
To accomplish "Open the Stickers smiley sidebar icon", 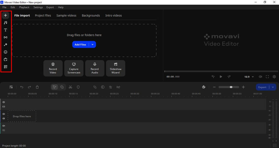I will (5, 52).
